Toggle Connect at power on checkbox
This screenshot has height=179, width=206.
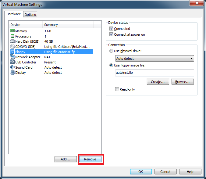tap(112, 34)
